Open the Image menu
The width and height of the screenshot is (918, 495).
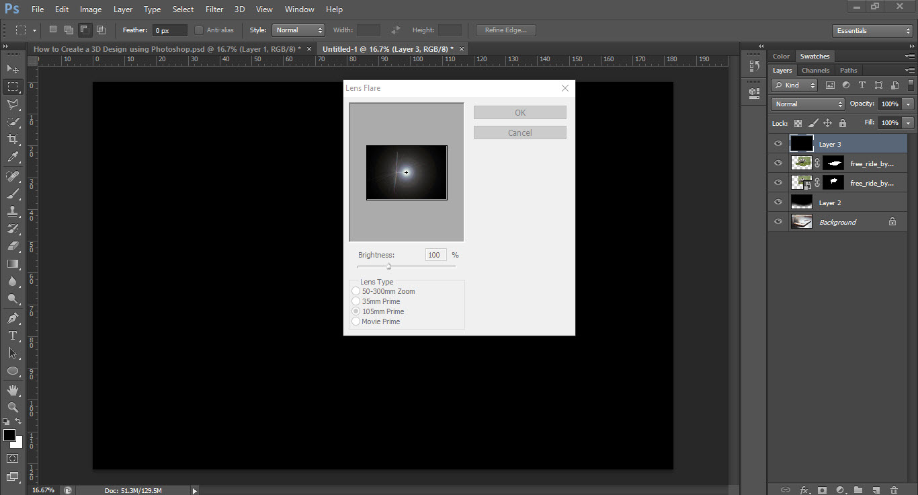tap(91, 9)
